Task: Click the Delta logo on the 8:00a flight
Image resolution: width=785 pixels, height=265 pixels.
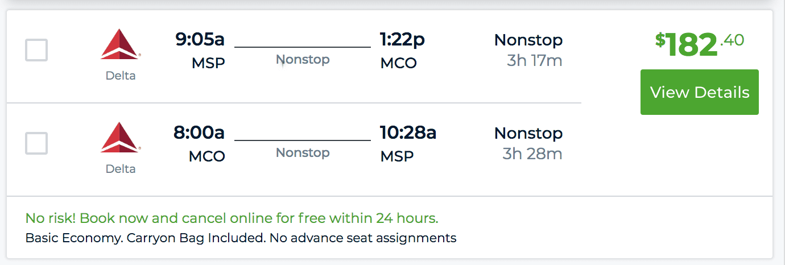Action: pyautogui.click(x=121, y=138)
